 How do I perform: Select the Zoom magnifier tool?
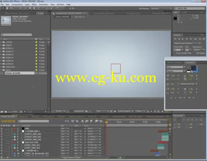point(11,8)
